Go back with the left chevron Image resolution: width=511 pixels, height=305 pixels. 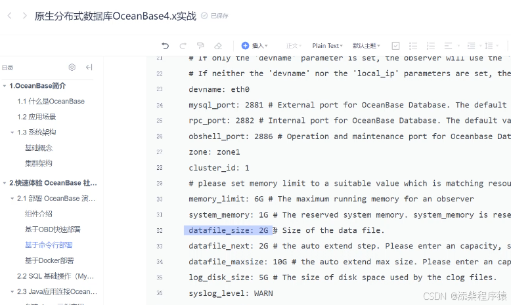pyautogui.click(x=10, y=16)
